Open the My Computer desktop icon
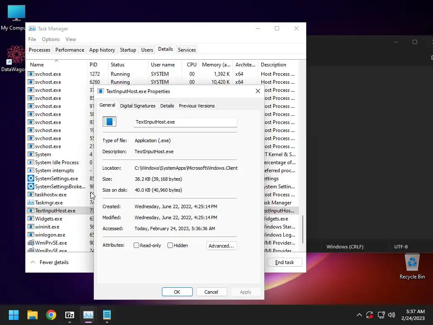 16,18
